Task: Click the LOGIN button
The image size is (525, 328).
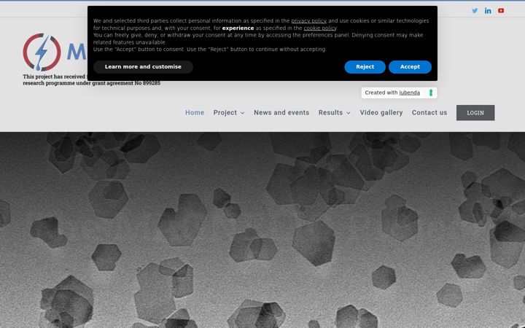Action: [x=475, y=113]
